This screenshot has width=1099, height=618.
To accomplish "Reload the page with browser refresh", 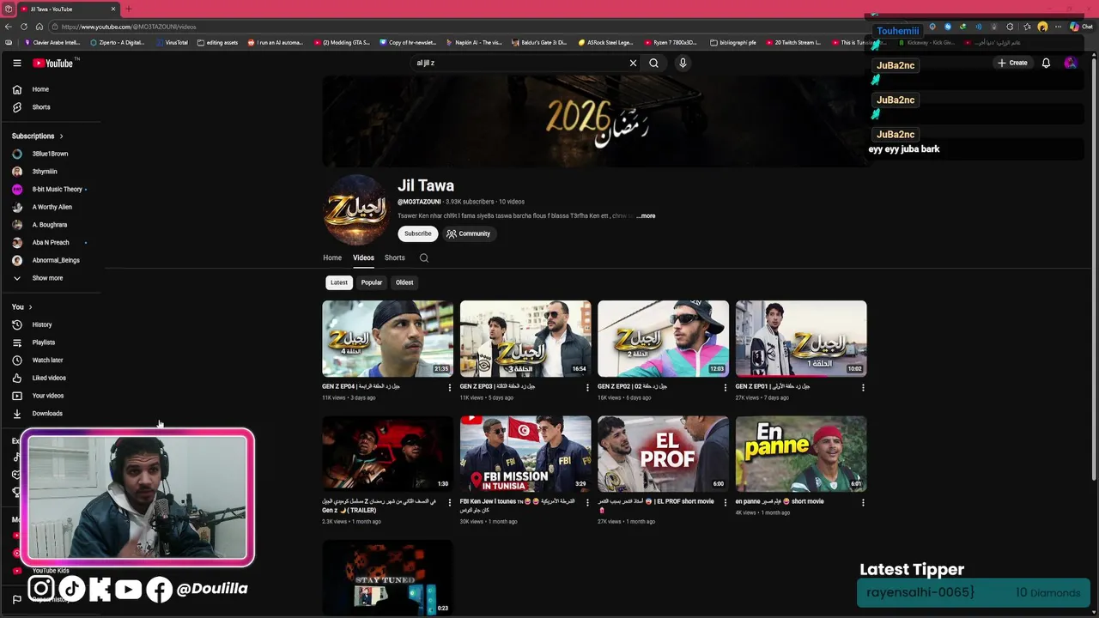I will coord(23,27).
